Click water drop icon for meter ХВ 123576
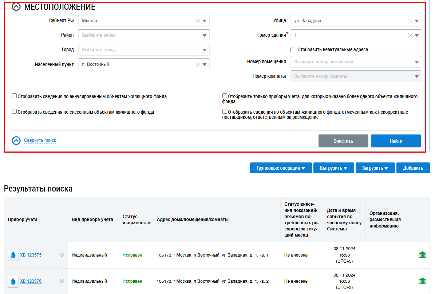 (x=13, y=281)
